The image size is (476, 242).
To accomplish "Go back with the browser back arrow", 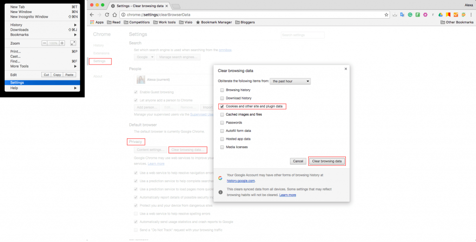I will tap(92, 14).
